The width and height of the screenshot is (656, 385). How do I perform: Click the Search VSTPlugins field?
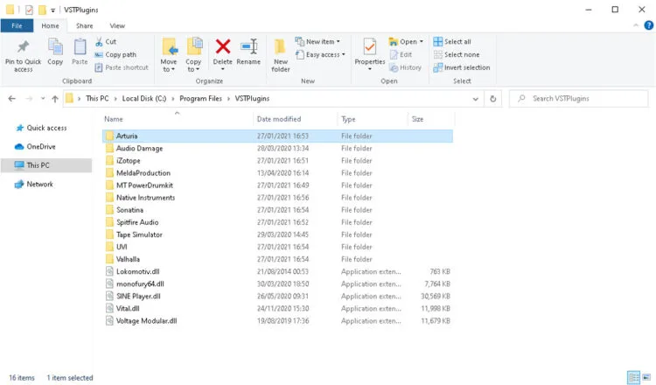tap(579, 99)
